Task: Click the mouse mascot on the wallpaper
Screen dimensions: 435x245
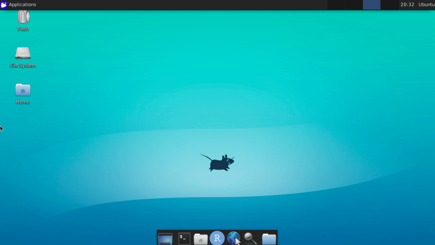Action: 218,163
